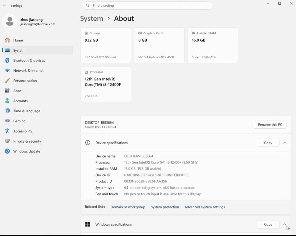Go back to System breadcrumb

point(92,19)
